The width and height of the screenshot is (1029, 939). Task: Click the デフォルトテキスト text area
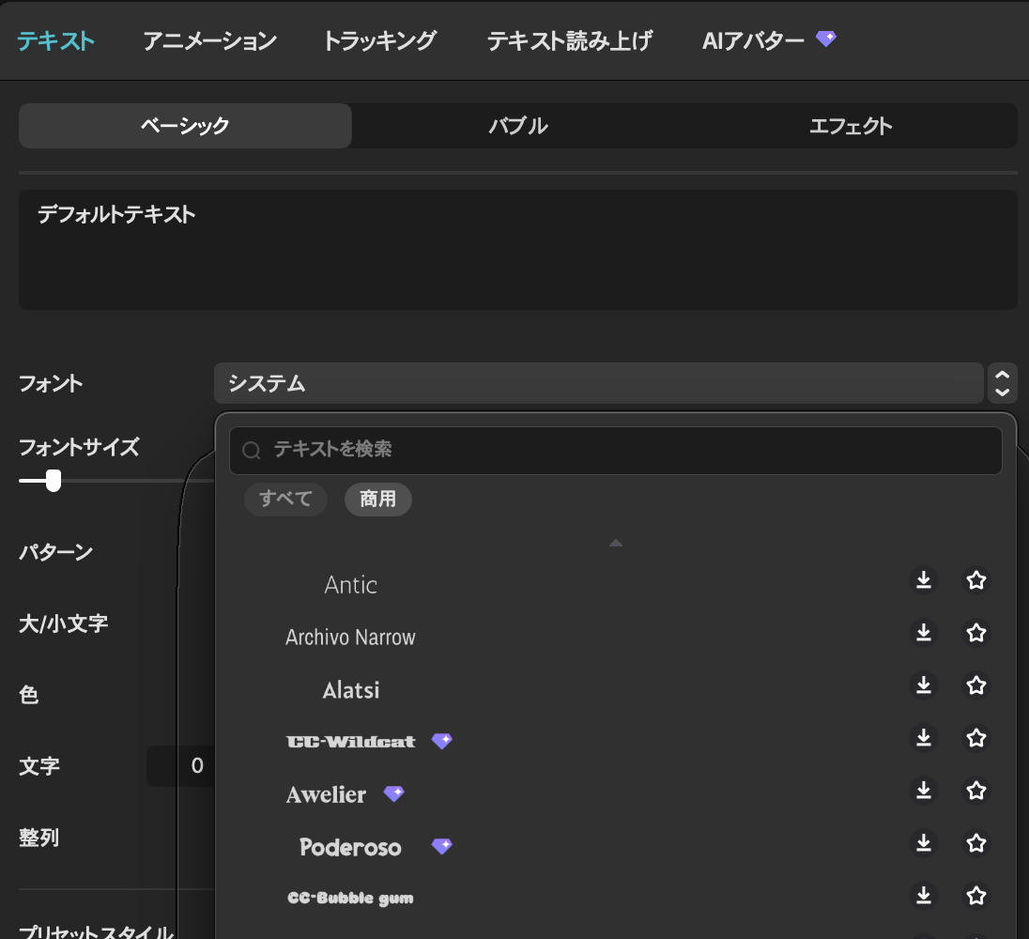pyautogui.click(x=517, y=250)
